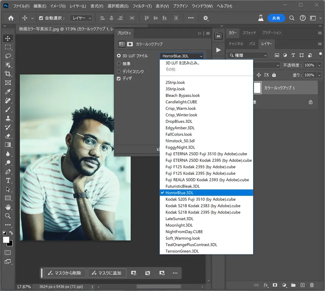
Task: Open the レイヤー auto-select target dropdown
Action: pos(81,18)
